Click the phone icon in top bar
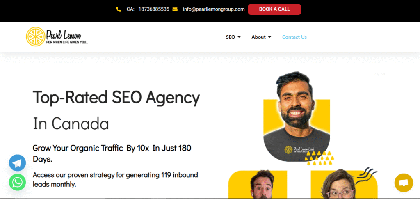420x199 pixels. point(119,9)
